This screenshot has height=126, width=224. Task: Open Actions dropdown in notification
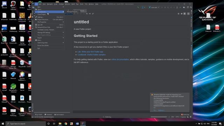tap(161, 110)
